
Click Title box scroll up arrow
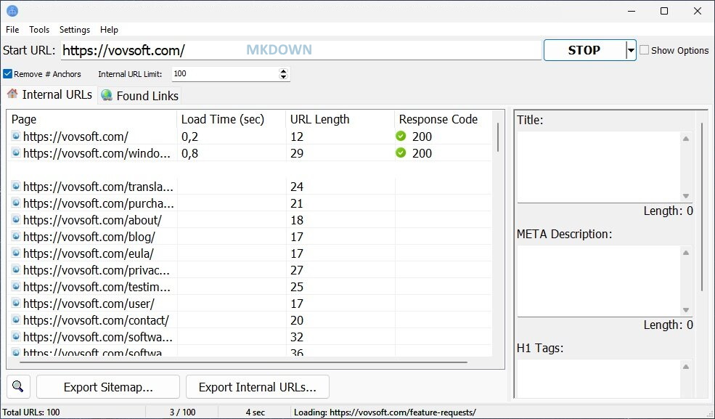click(686, 139)
